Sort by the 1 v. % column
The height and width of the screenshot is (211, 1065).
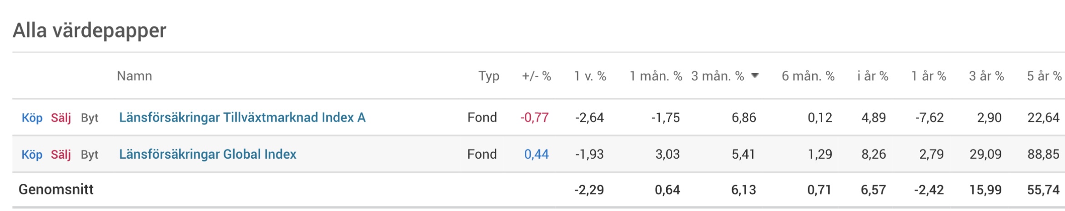(590, 76)
